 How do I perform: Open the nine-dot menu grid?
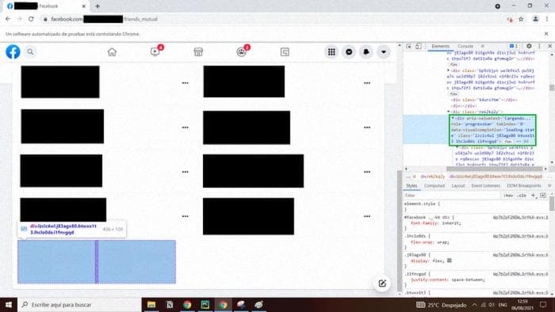tap(331, 52)
